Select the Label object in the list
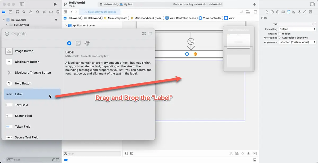This screenshot has width=318, height=163. (x=32, y=94)
